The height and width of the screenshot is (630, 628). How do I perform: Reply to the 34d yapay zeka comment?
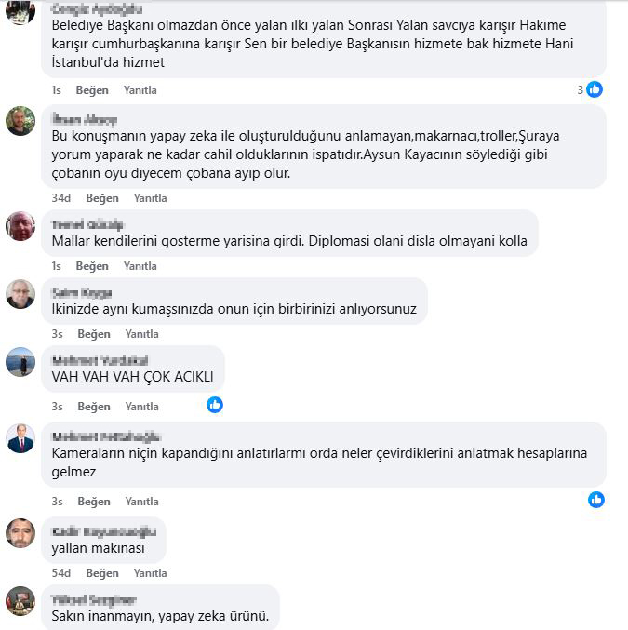151,198
